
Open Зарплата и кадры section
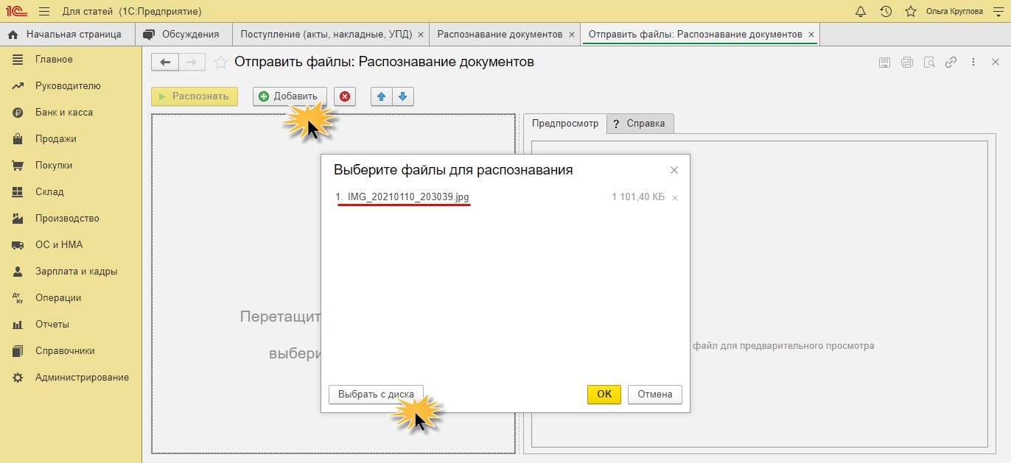pyautogui.click(x=71, y=272)
